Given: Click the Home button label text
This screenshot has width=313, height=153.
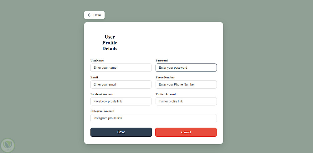Looking at the screenshot, I should (97, 15).
